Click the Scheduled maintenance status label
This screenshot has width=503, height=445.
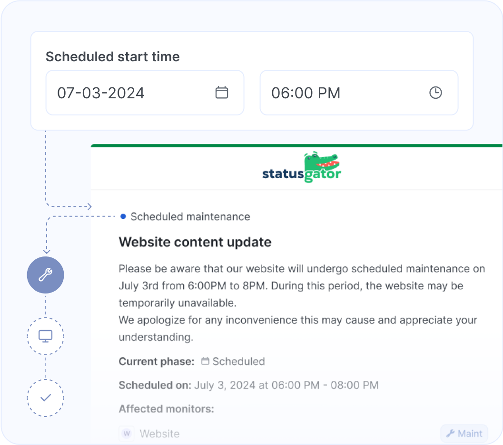[190, 217]
